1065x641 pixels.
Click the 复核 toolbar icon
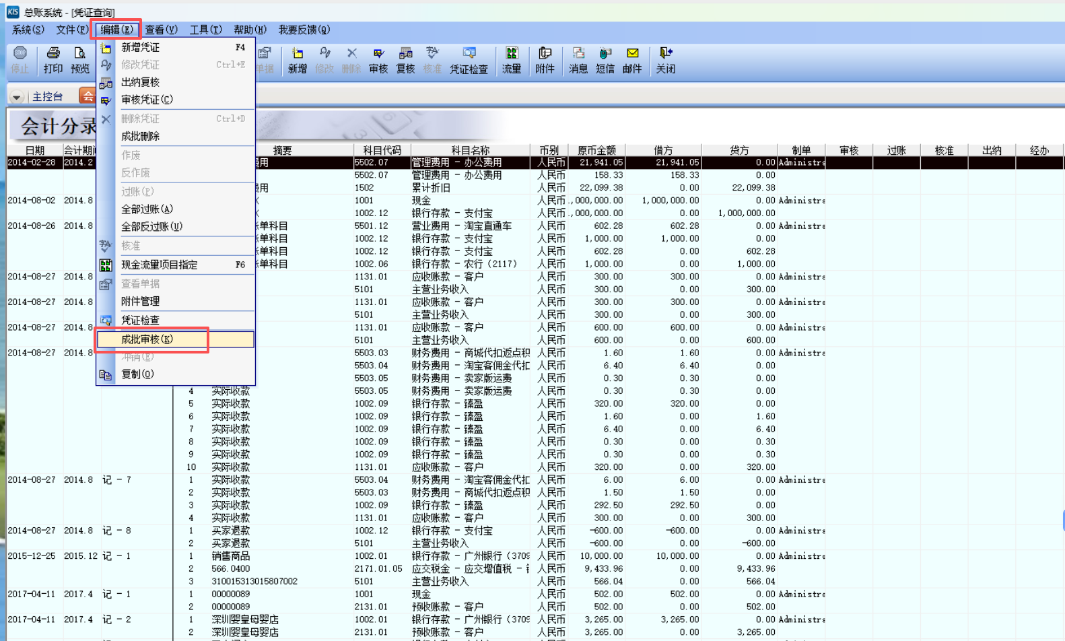pos(405,59)
